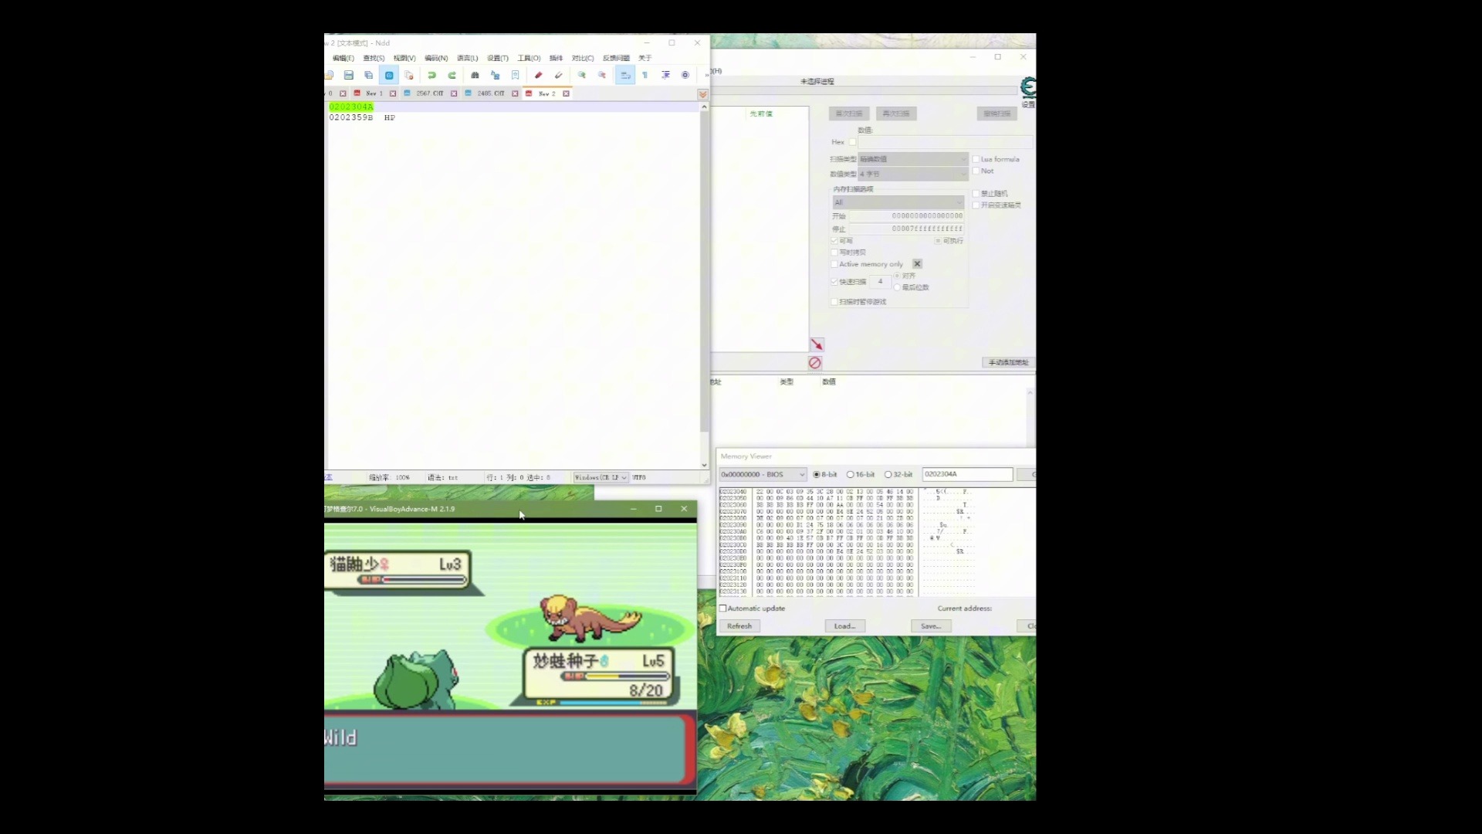
Task: Select the 32-bit radio button
Action: (x=888, y=475)
